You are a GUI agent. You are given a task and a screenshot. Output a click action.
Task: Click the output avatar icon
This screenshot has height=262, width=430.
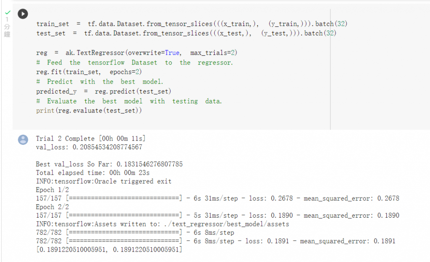click(x=23, y=140)
